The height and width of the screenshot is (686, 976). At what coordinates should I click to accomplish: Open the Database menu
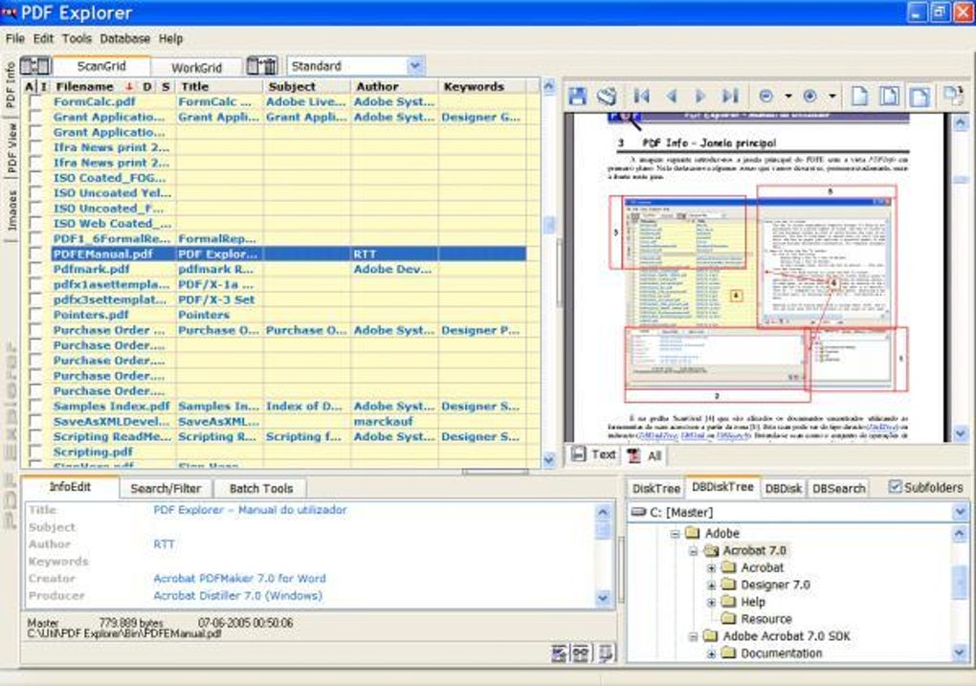coord(125,38)
